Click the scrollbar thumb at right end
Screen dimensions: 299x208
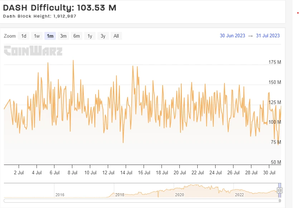[x=280, y=200]
